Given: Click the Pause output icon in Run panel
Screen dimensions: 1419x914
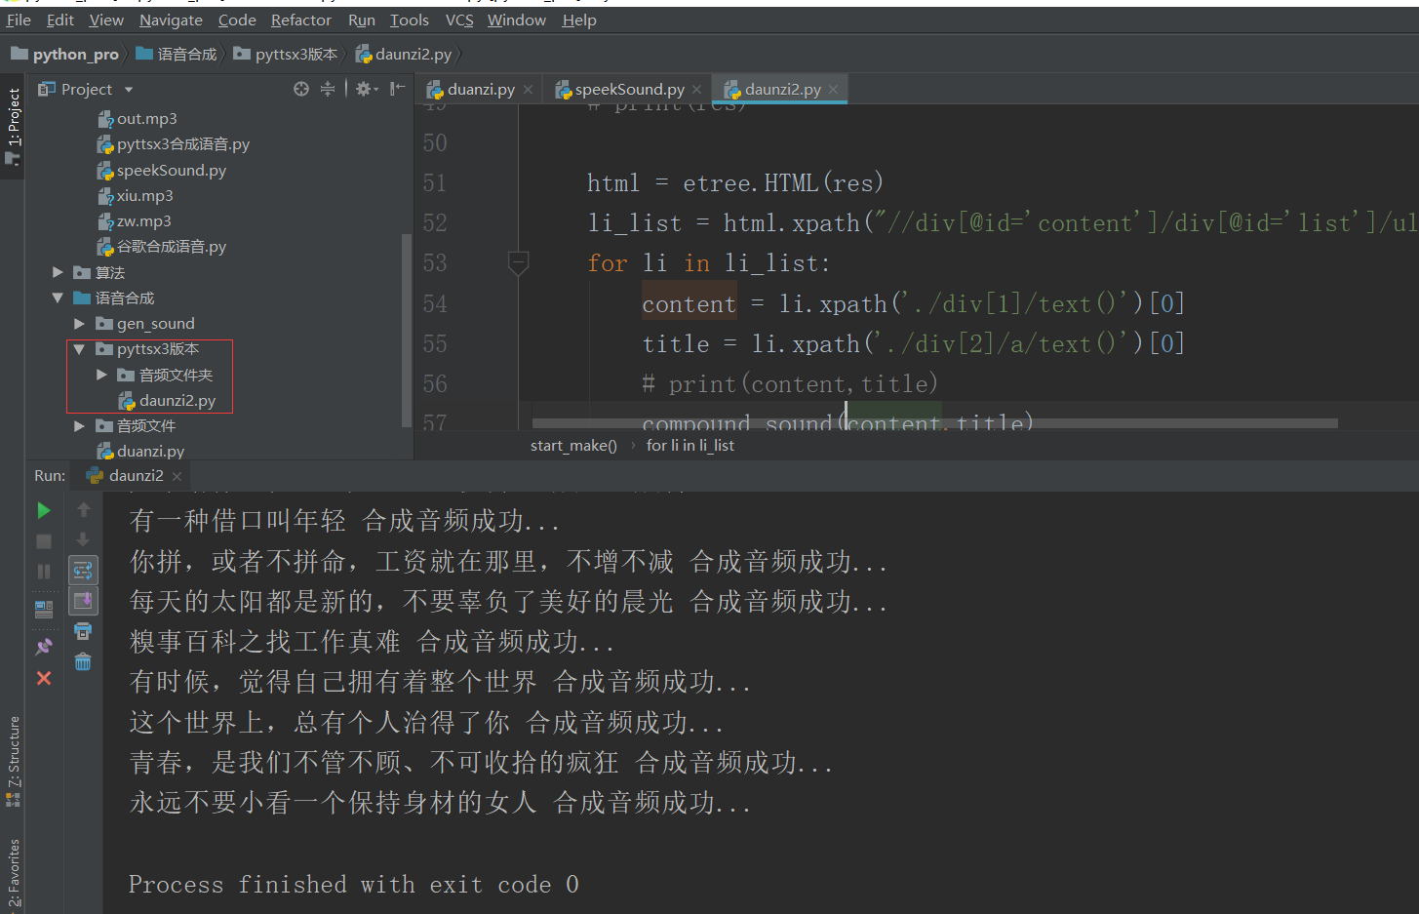Looking at the screenshot, I should click(x=43, y=572).
